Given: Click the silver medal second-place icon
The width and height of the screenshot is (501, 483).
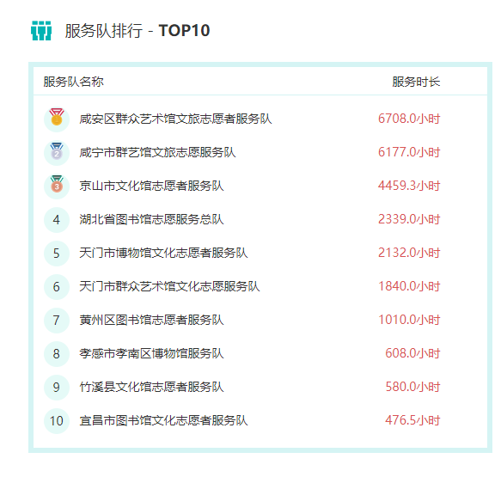Looking at the screenshot, I should click(x=57, y=152).
